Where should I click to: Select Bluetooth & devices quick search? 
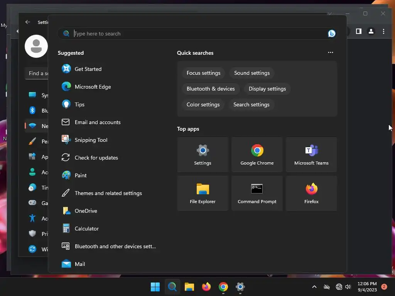[211, 89]
